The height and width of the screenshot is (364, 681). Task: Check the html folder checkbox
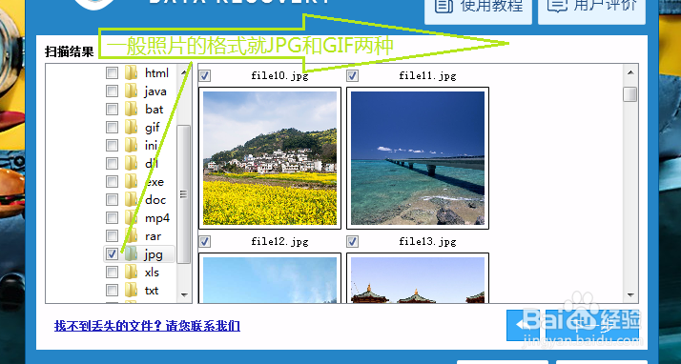pos(112,72)
